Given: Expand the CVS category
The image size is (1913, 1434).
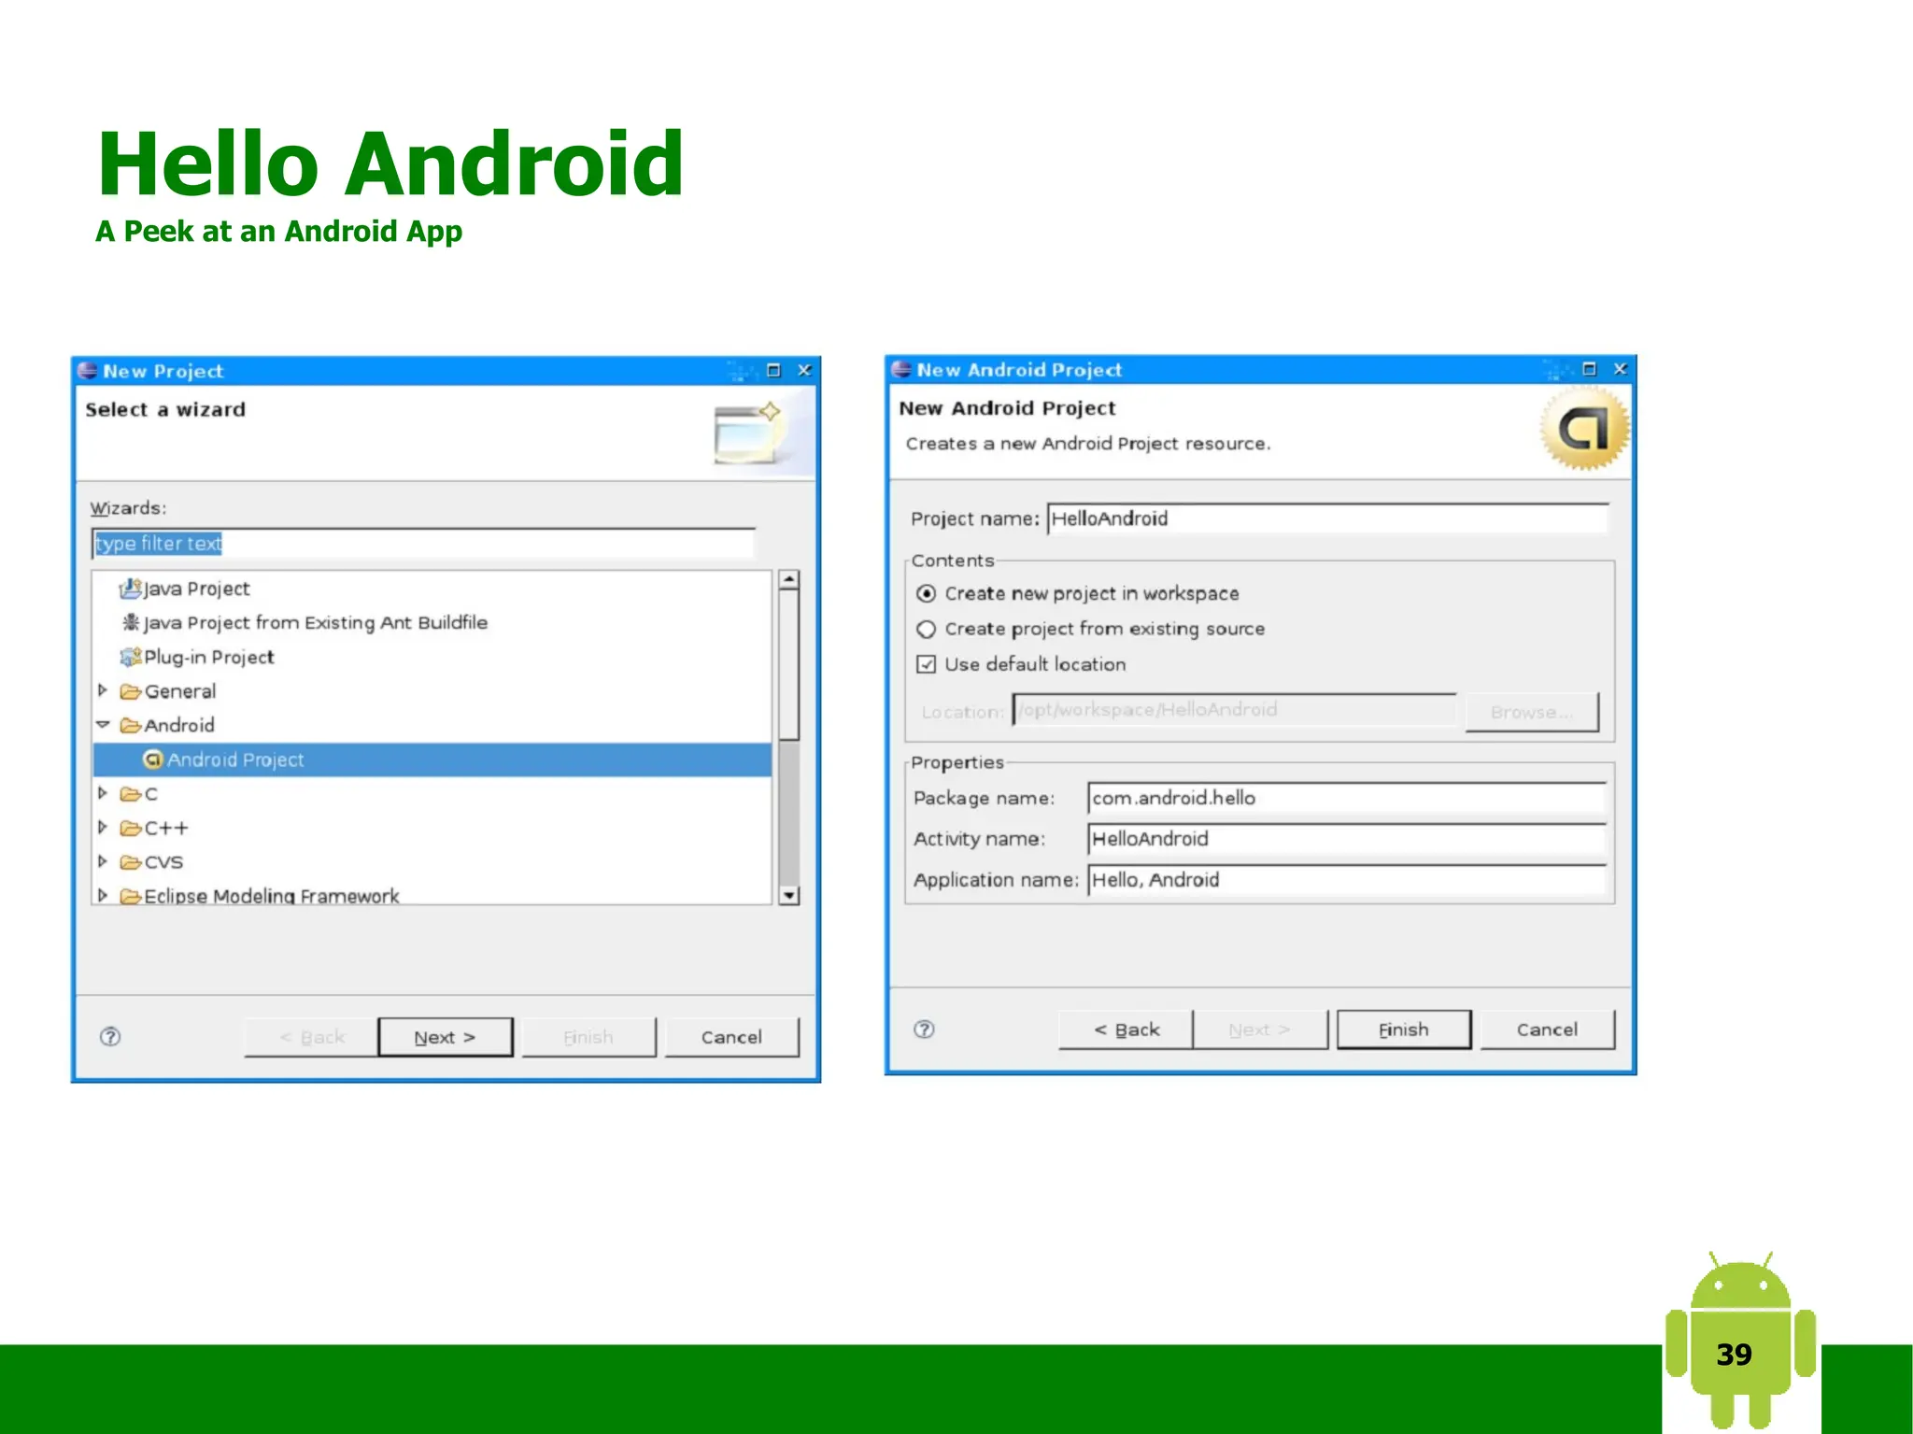Looking at the screenshot, I should tap(103, 861).
